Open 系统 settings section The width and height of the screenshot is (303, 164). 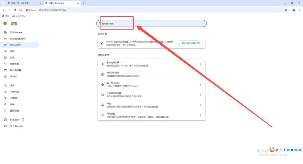pyautogui.click(x=19, y=104)
